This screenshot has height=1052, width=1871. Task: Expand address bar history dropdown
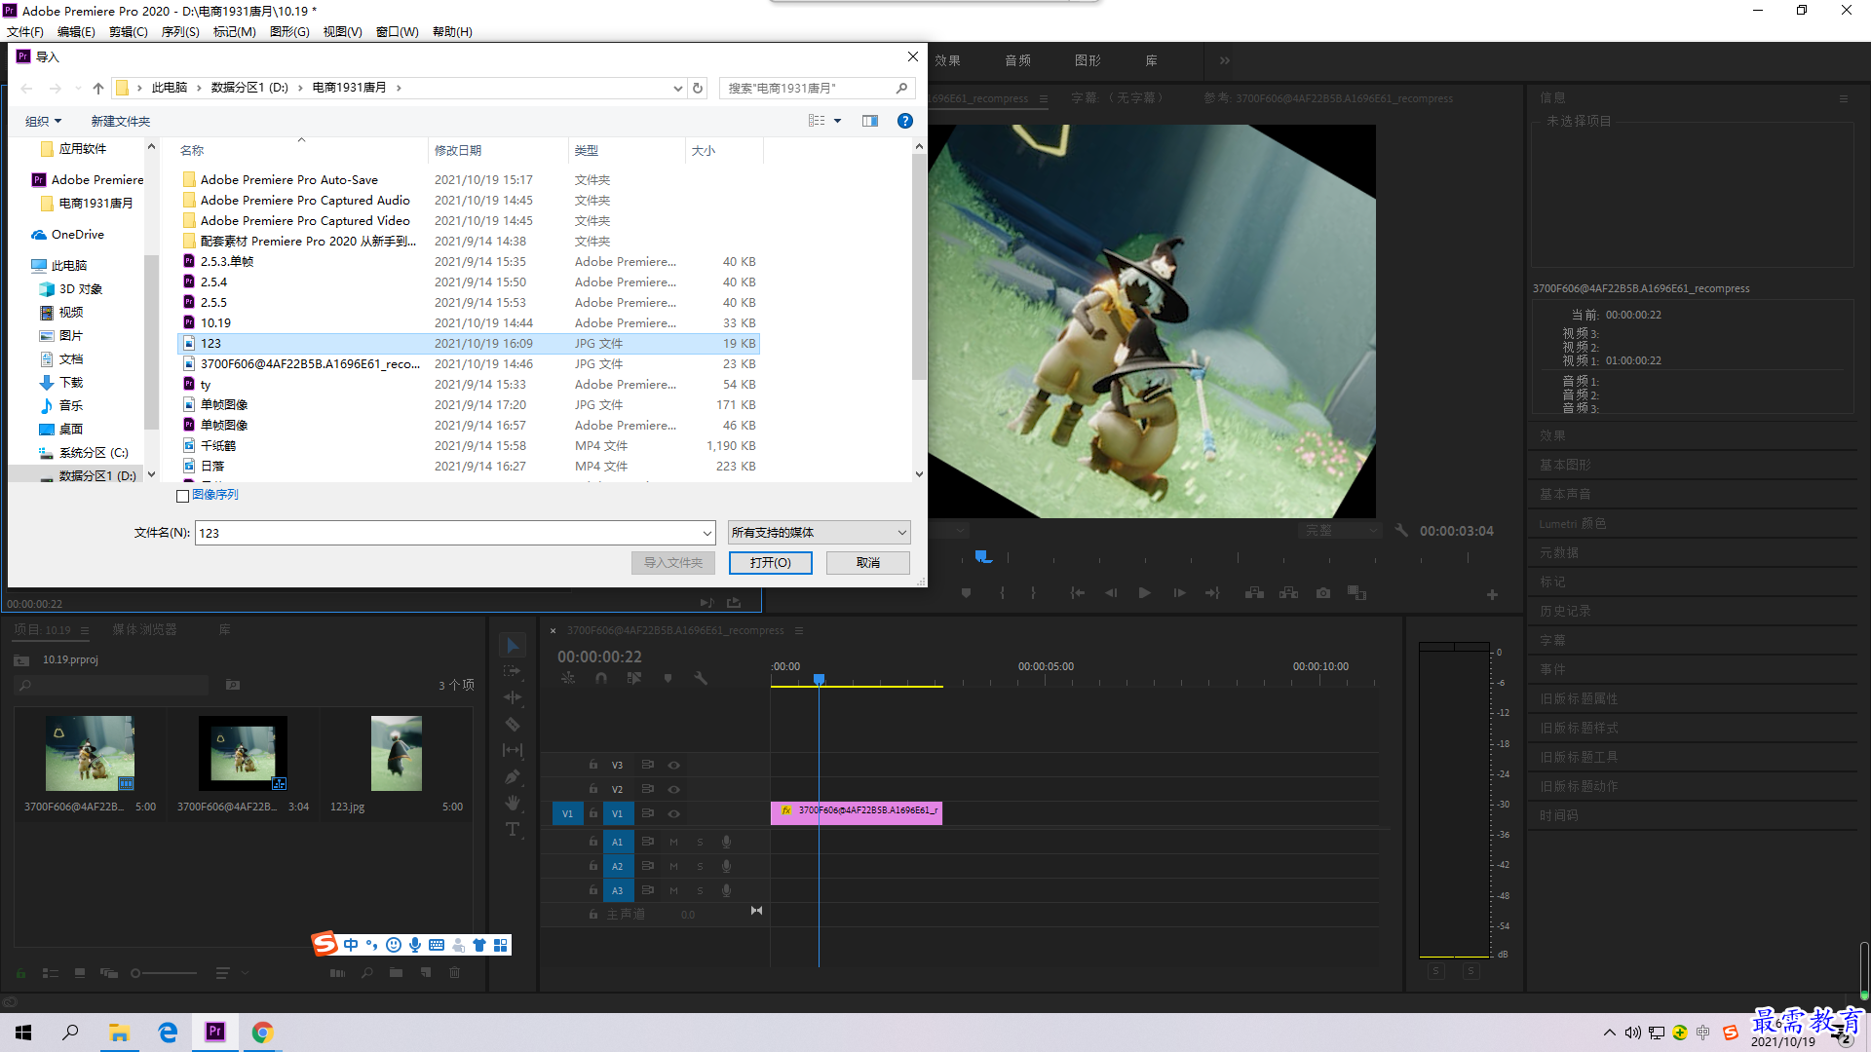[678, 88]
